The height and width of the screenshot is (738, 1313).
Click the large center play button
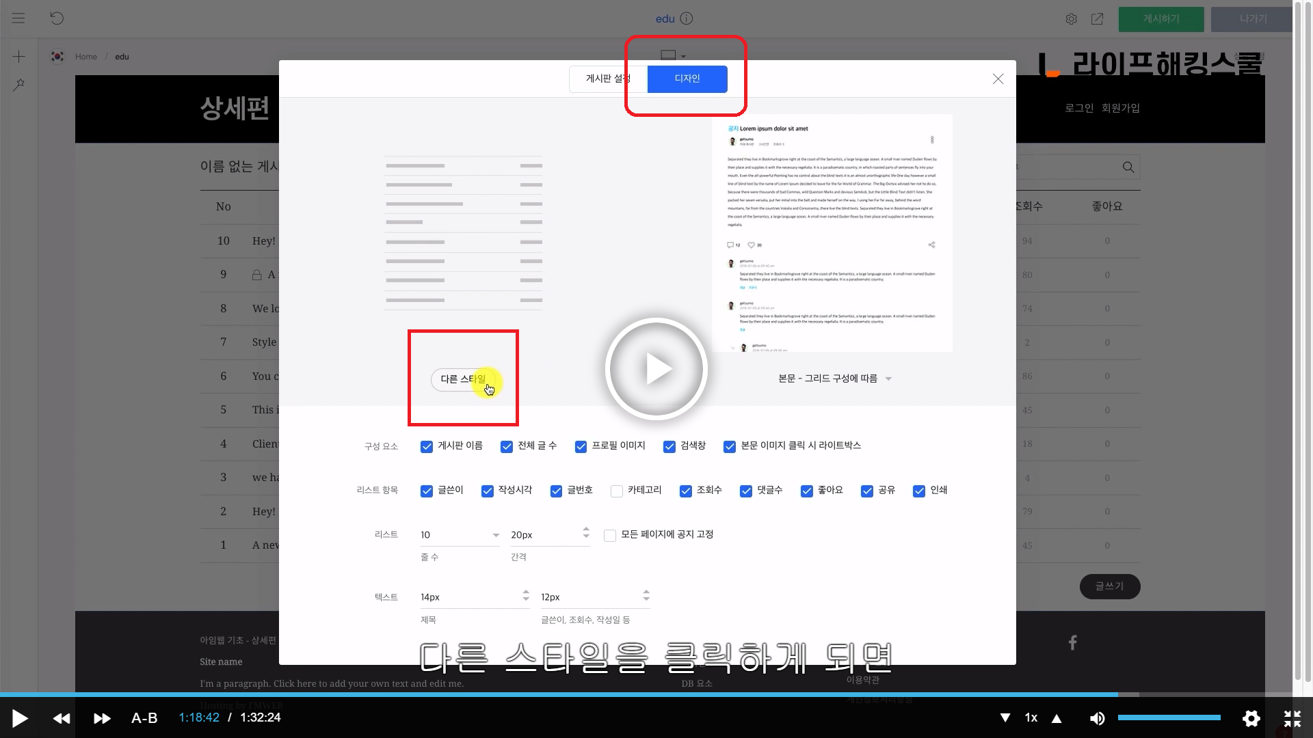(656, 369)
